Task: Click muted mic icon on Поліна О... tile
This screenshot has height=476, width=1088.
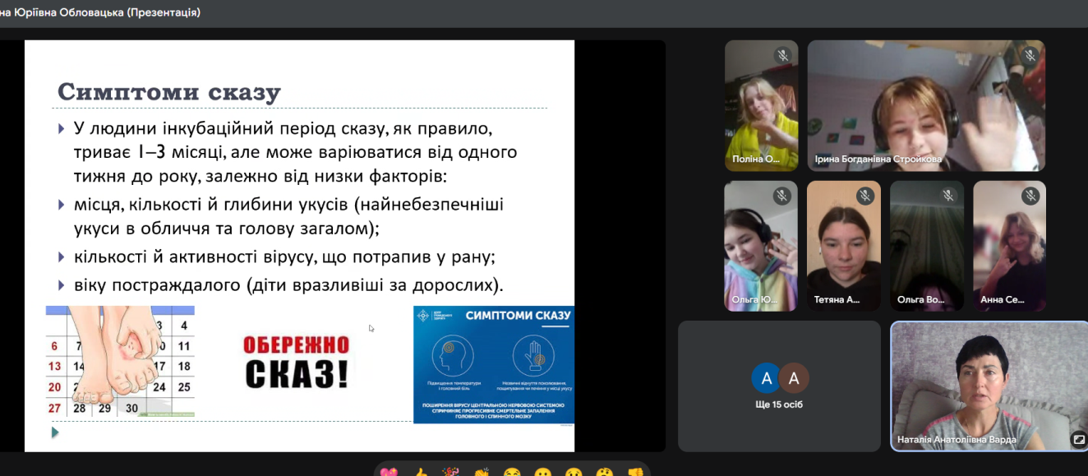Action: pyautogui.click(x=782, y=55)
